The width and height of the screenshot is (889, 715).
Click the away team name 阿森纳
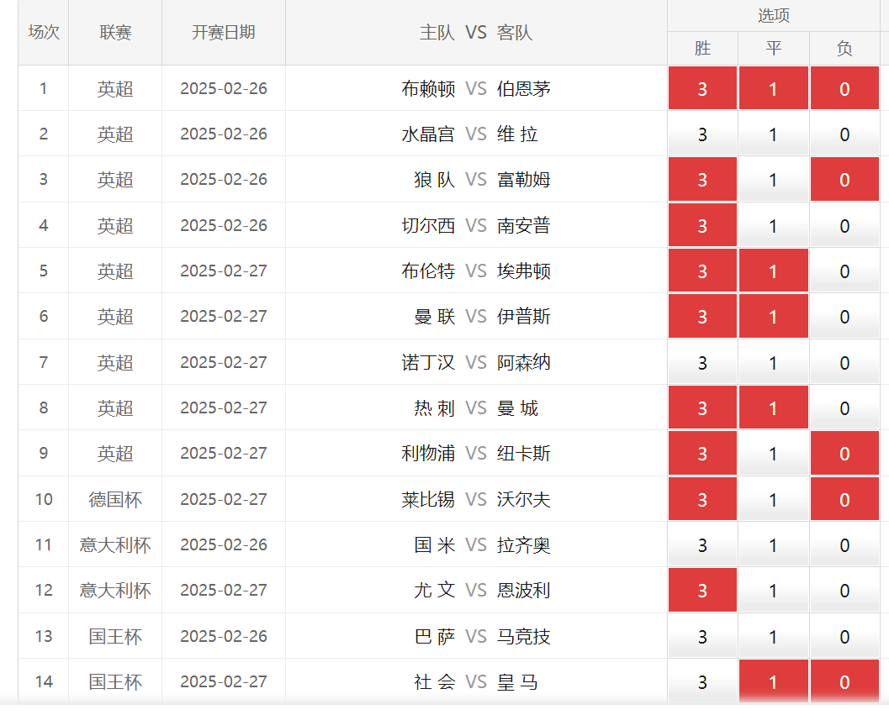524,363
